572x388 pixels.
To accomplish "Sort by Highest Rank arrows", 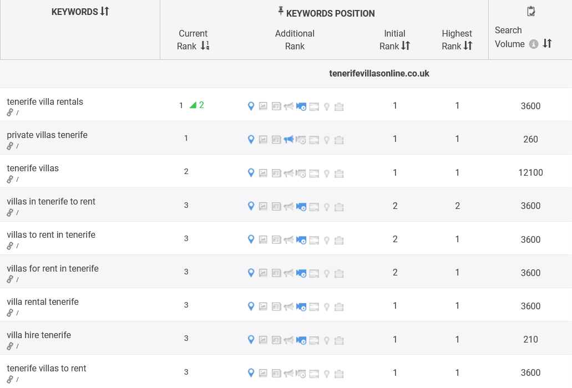I will pos(468,46).
